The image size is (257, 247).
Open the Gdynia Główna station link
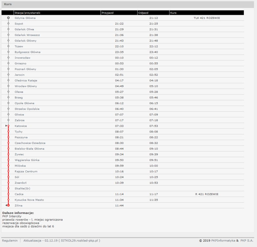pyautogui.click(x=25, y=18)
